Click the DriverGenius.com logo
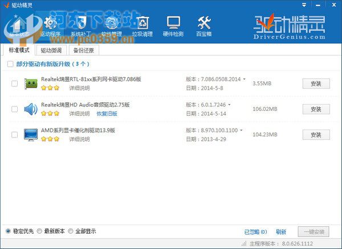342x249 pixels. [x=289, y=27]
